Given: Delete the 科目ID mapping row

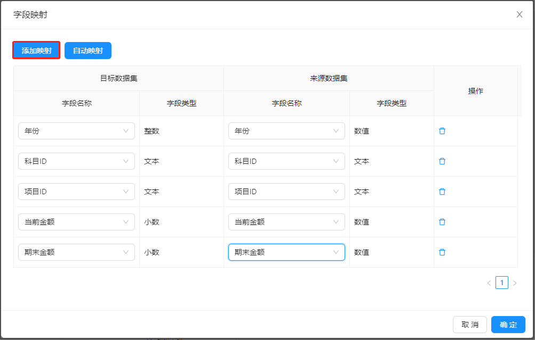Looking at the screenshot, I should [x=442, y=161].
